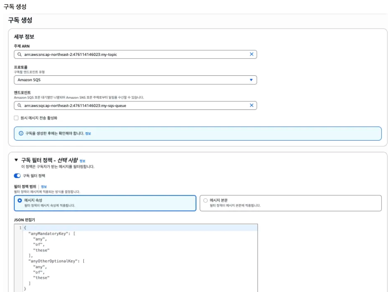This screenshot has height=292, width=388.
Task: Select the message body radio option
Action: pos(206,200)
